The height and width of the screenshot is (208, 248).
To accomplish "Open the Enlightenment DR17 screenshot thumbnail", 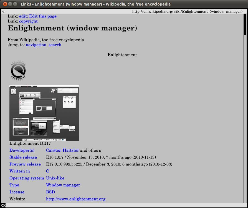I will point(44,113).
